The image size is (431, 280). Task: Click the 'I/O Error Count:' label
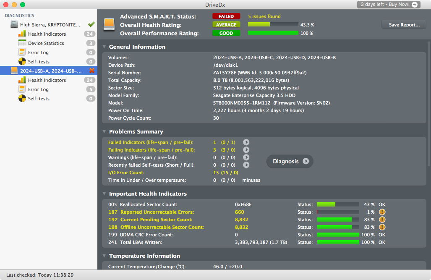126,173
